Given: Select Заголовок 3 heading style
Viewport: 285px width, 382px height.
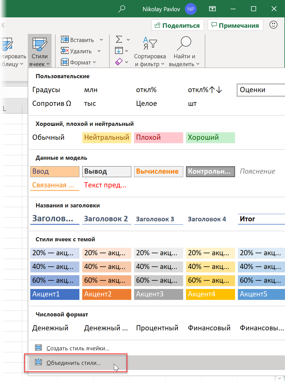Looking at the screenshot, I should 158,219.
